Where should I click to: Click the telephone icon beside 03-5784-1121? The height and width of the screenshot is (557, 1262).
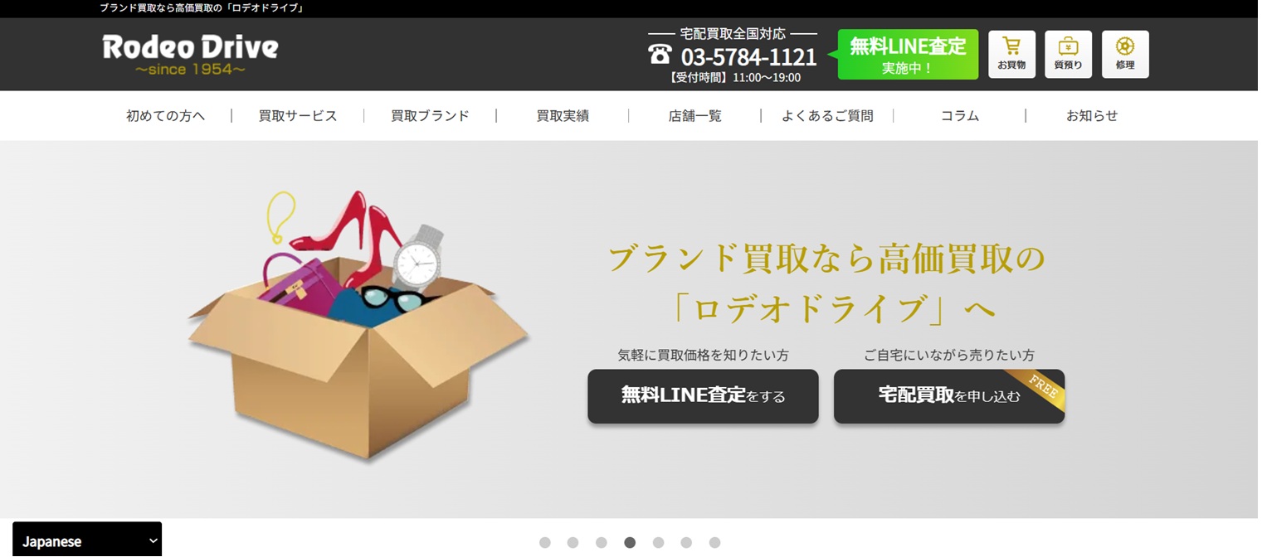pyautogui.click(x=660, y=55)
